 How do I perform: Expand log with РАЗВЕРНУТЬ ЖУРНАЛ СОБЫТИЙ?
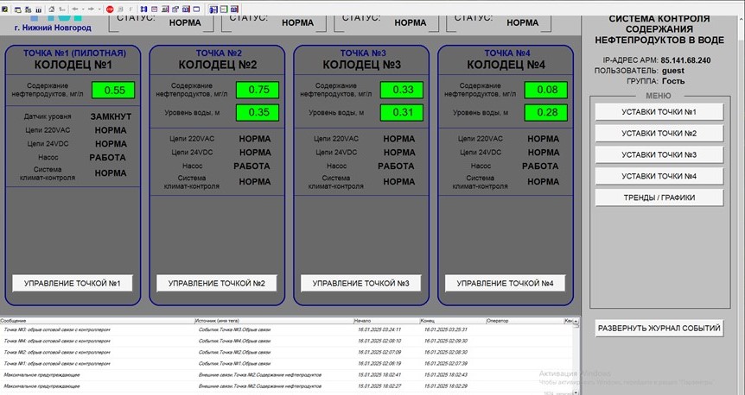click(659, 329)
